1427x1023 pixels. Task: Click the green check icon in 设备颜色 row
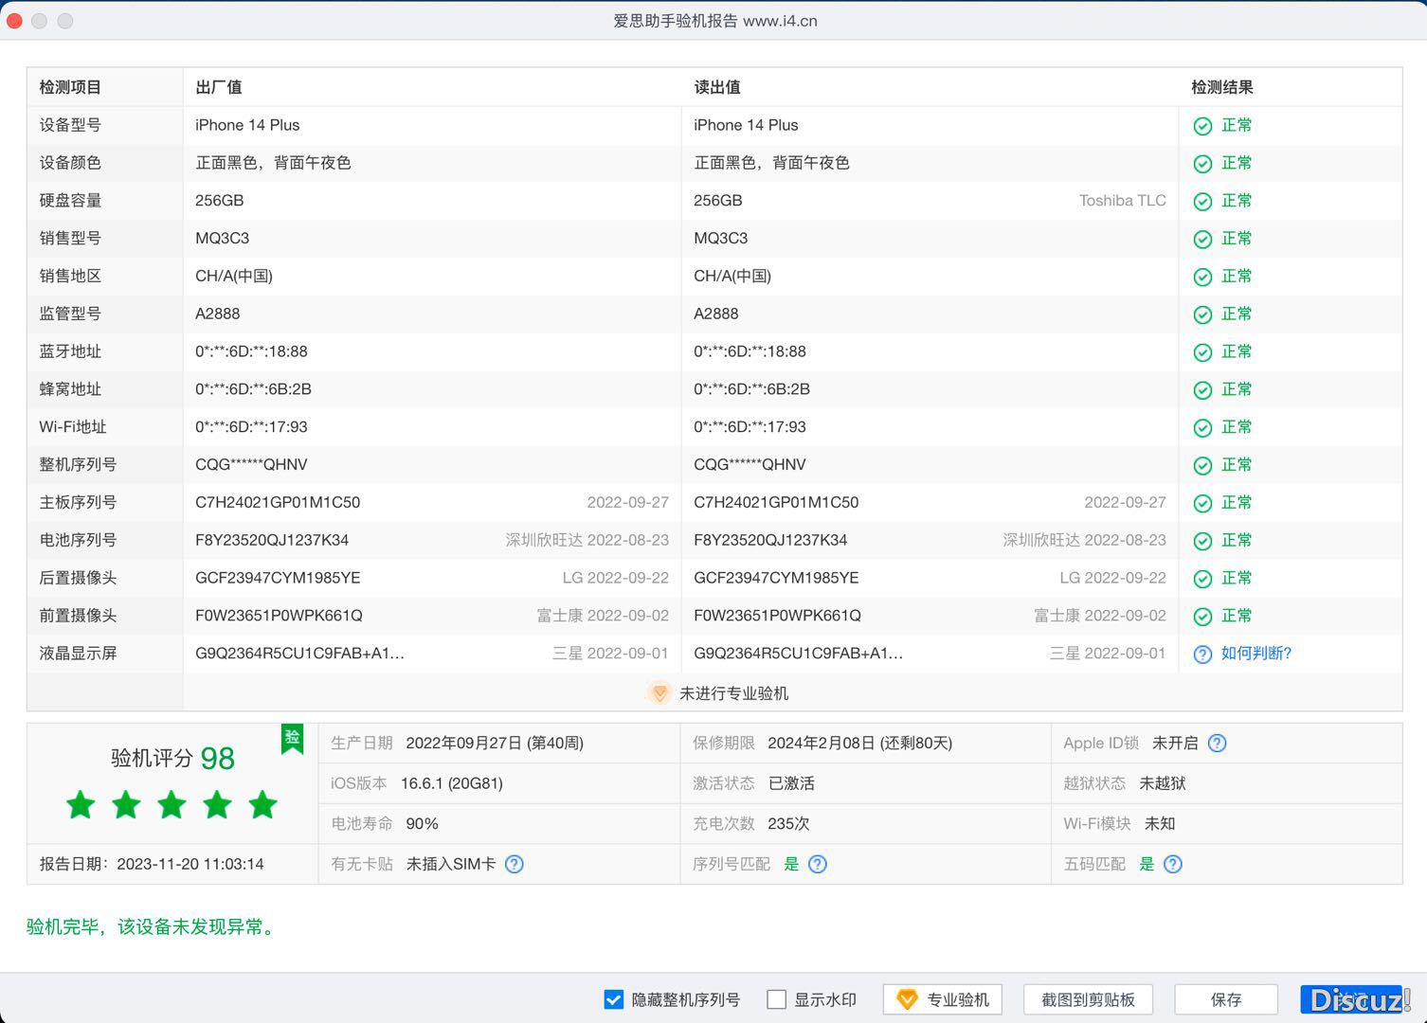click(x=1202, y=164)
